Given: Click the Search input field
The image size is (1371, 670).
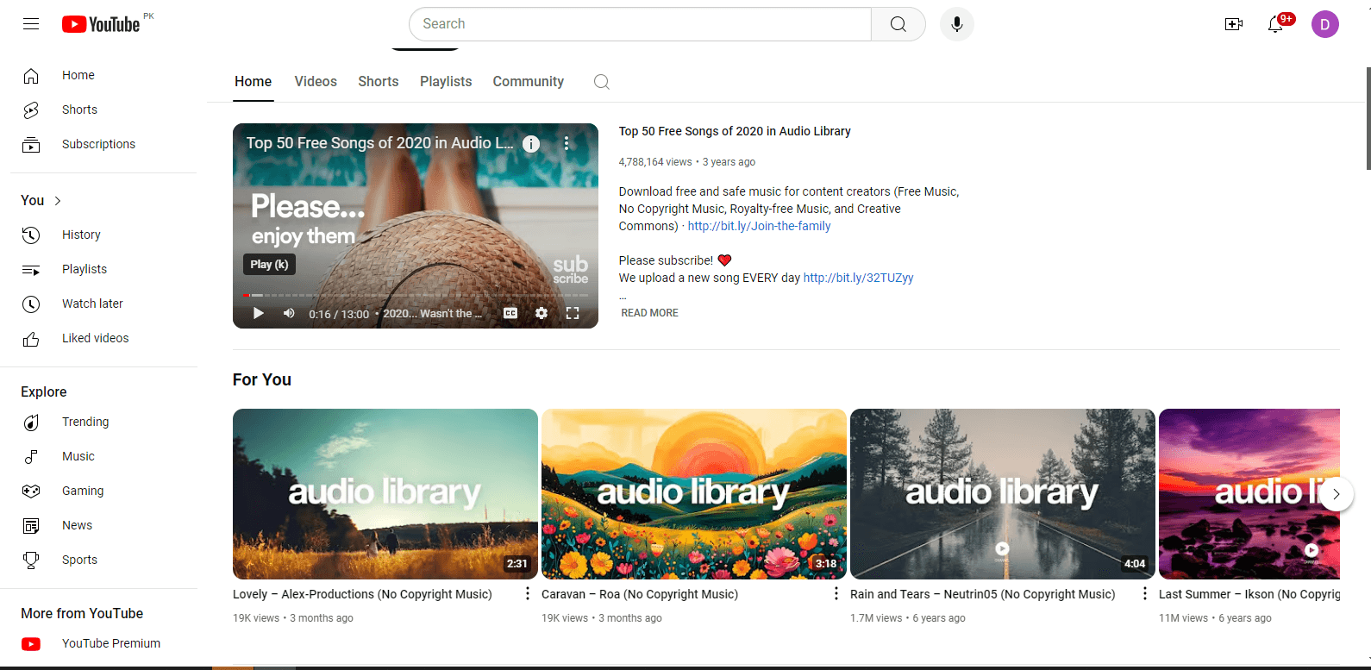Looking at the screenshot, I should tap(640, 24).
